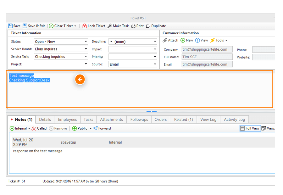Switch to the Followups tab
This screenshot has width=283, height=195.
[139, 120]
